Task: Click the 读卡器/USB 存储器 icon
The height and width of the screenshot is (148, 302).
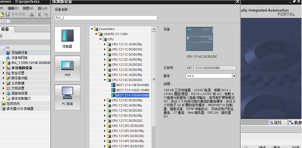Action: 3,109
